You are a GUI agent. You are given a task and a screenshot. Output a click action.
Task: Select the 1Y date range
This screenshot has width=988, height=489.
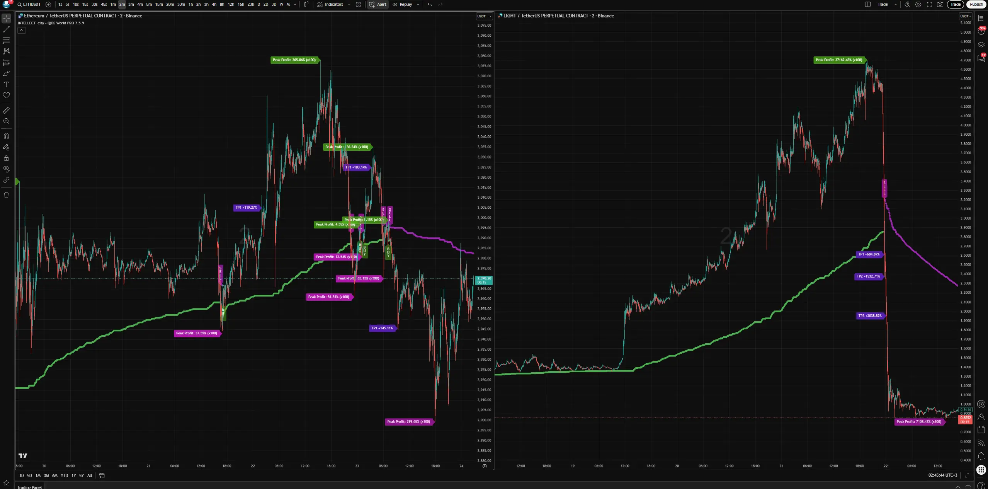[x=73, y=475]
